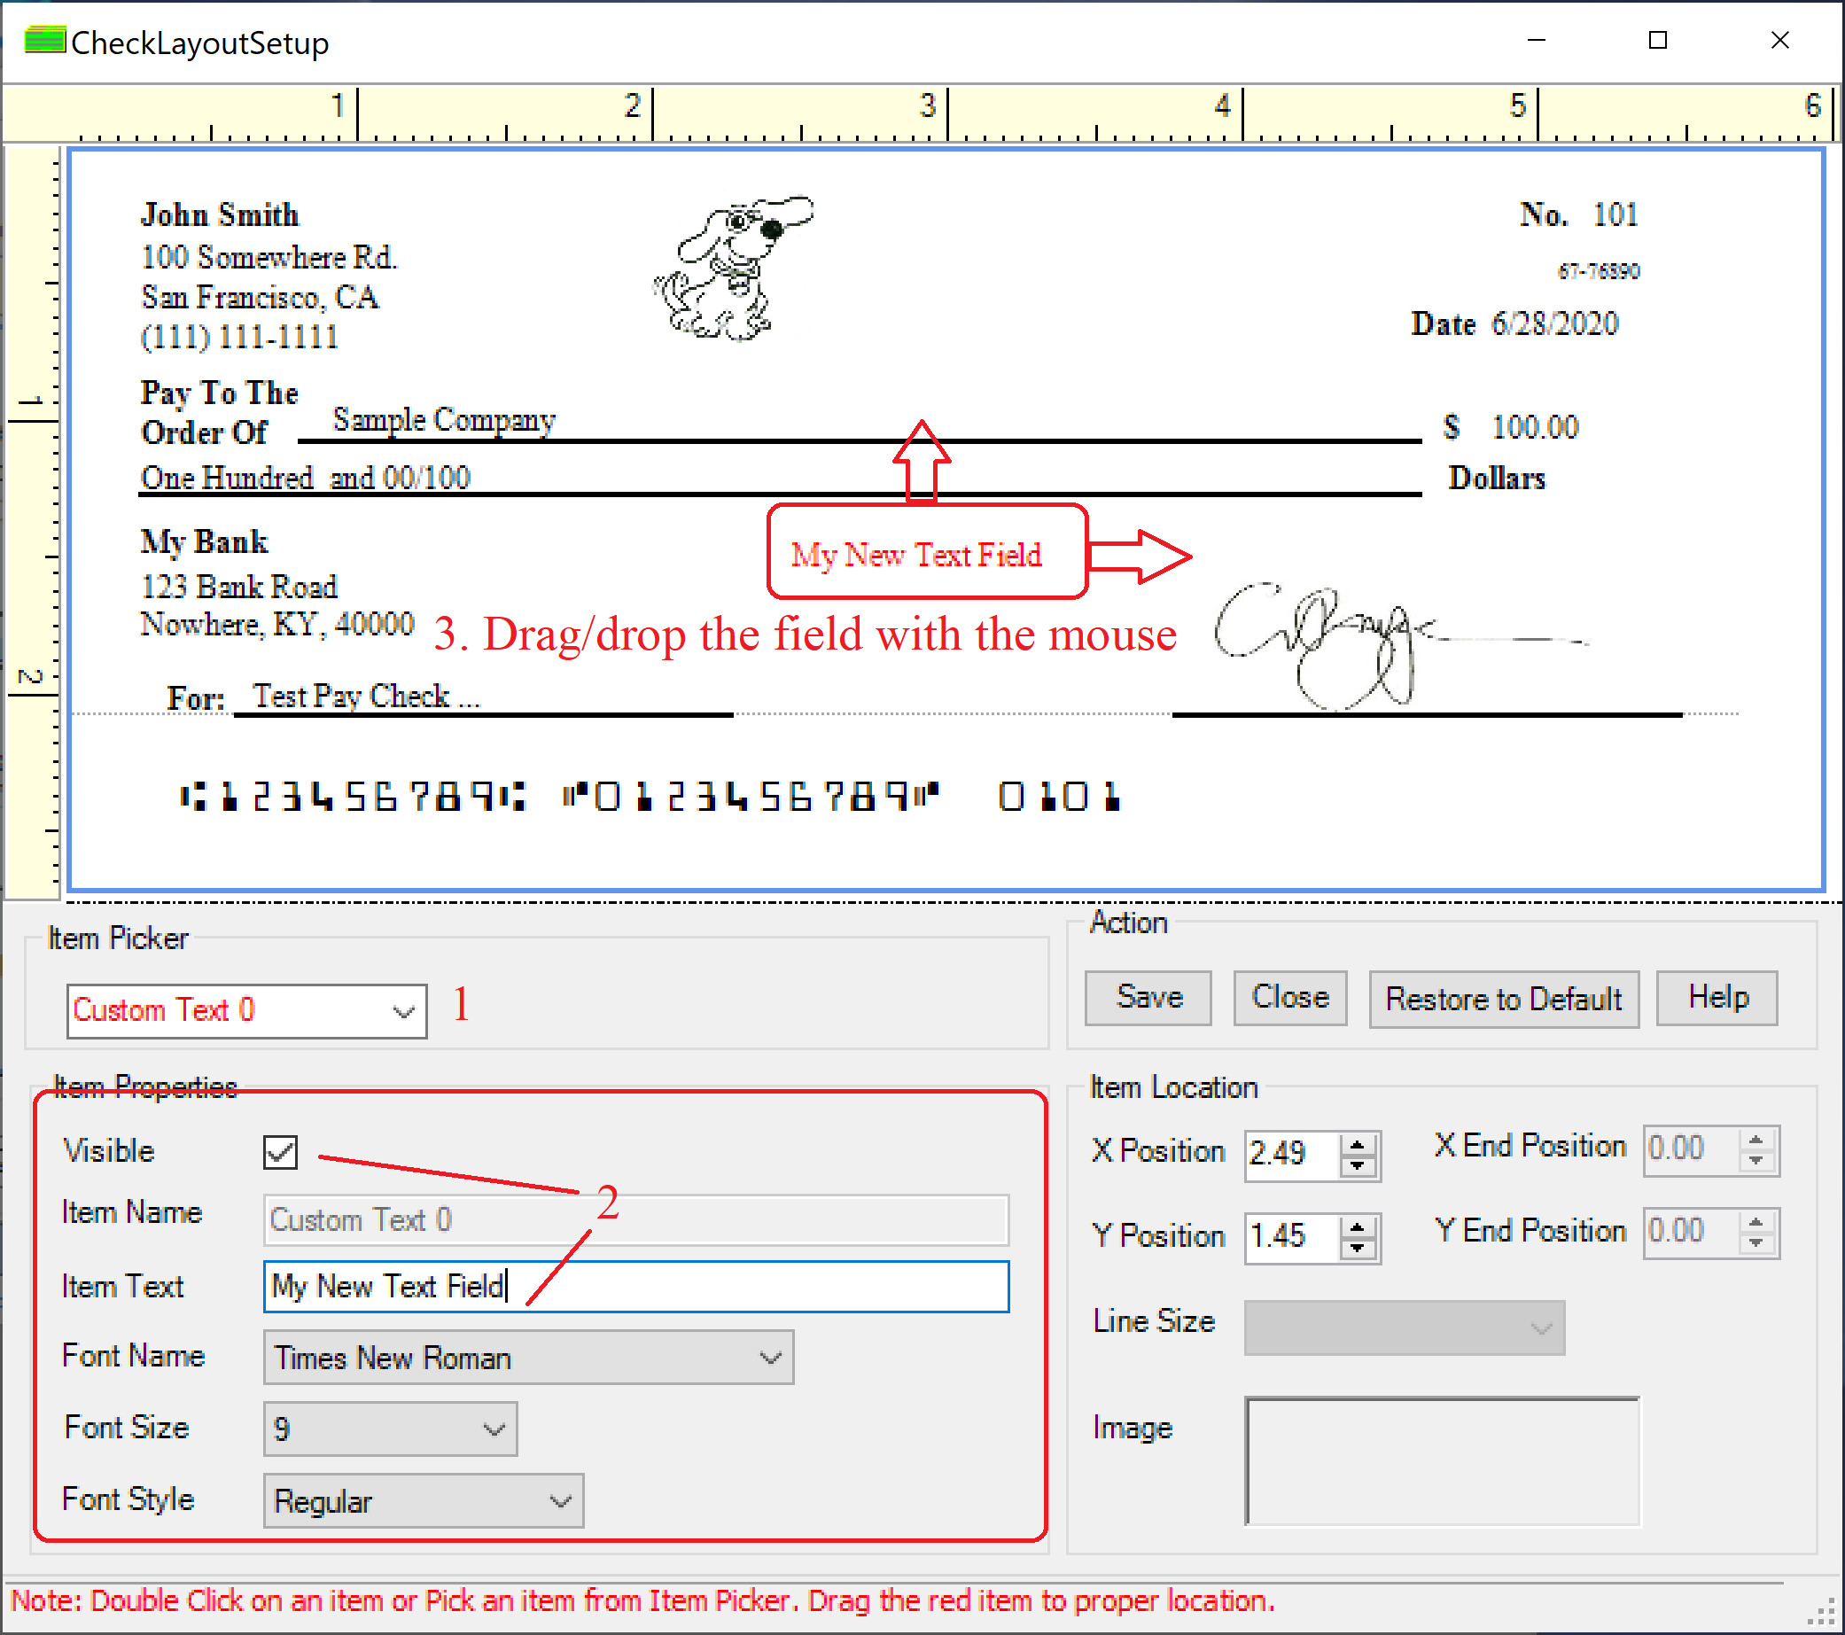Click the dog logo image on check
The image size is (1845, 1635).
point(731,269)
